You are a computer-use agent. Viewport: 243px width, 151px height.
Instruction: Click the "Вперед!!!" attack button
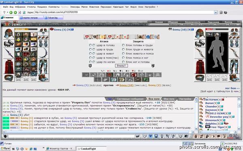(x=122, y=66)
